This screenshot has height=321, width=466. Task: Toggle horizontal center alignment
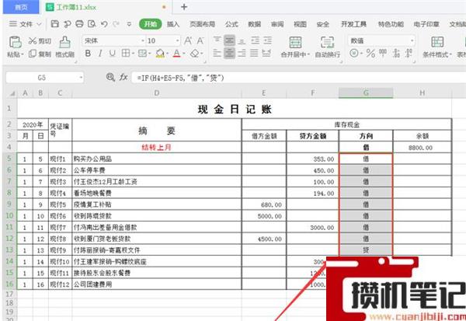[x=229, y=54]
